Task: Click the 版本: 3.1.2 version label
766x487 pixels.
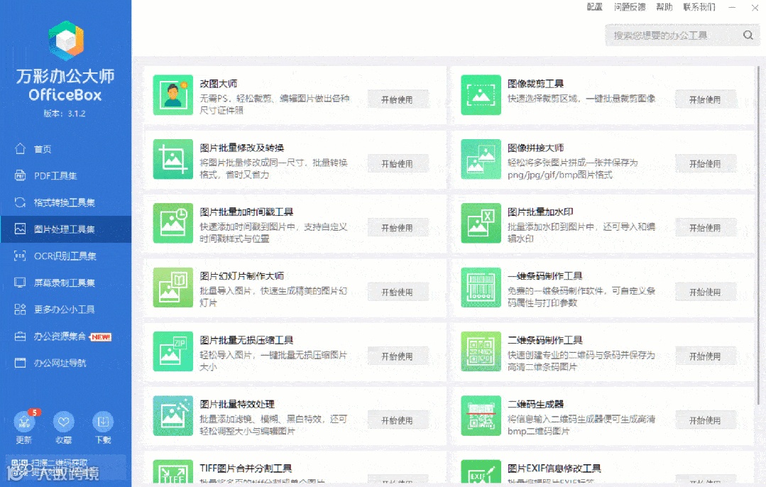Action: click(65, 114)
